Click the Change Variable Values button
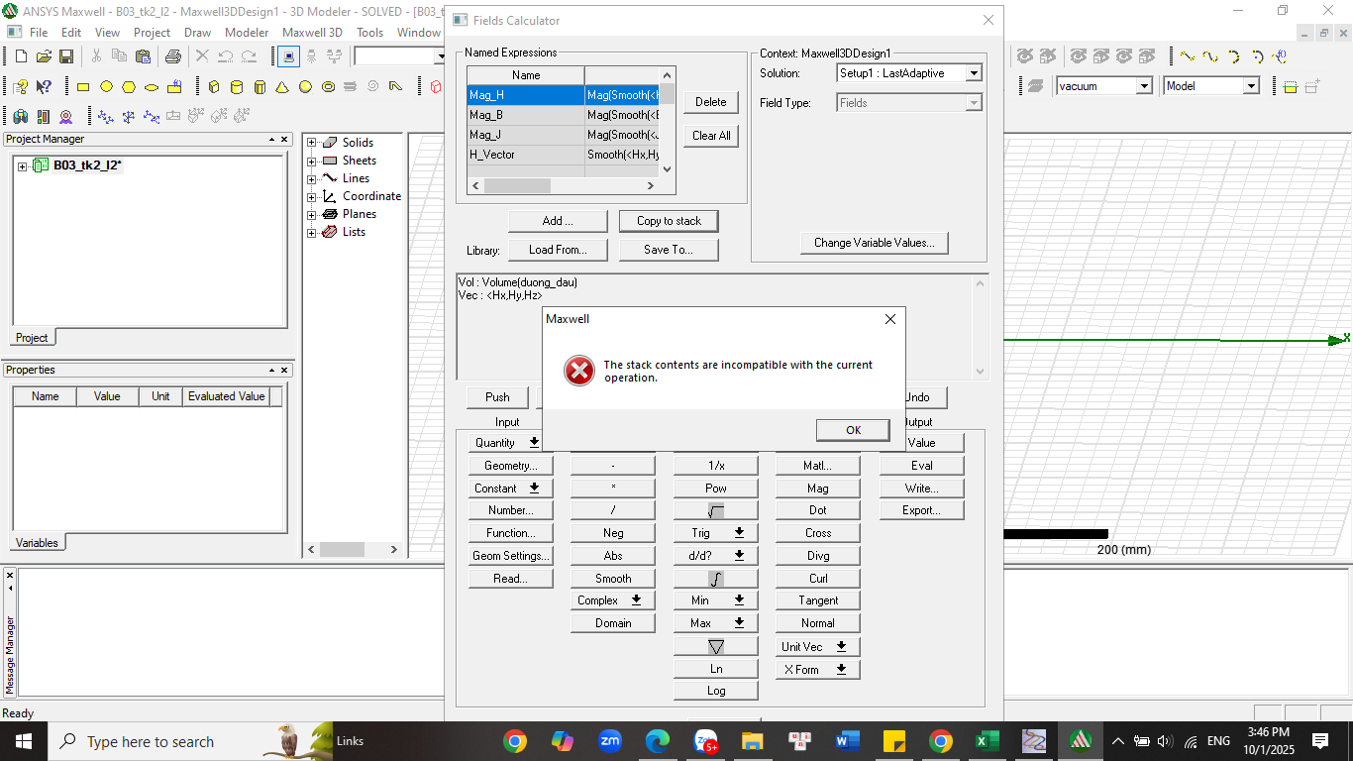1353x761 pixels. pos(874,243)
